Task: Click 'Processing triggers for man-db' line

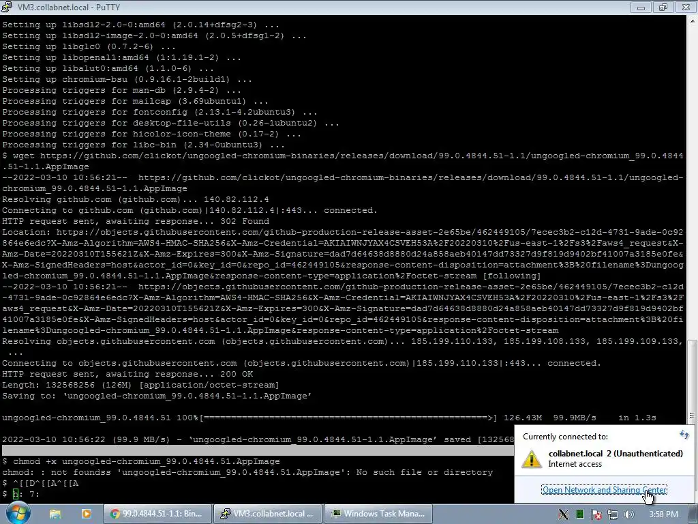Action: (x=121, y=90)
